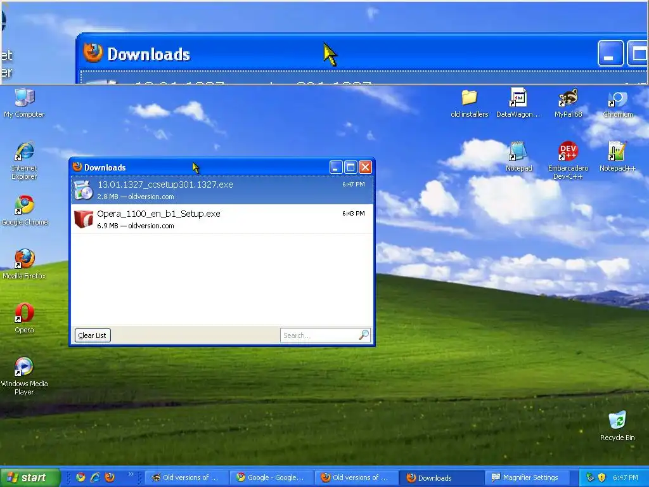This screenshot has height=487, width=649.
Task: Click the Safely Remove Hardware tray icon
Action: pos(590,477)
